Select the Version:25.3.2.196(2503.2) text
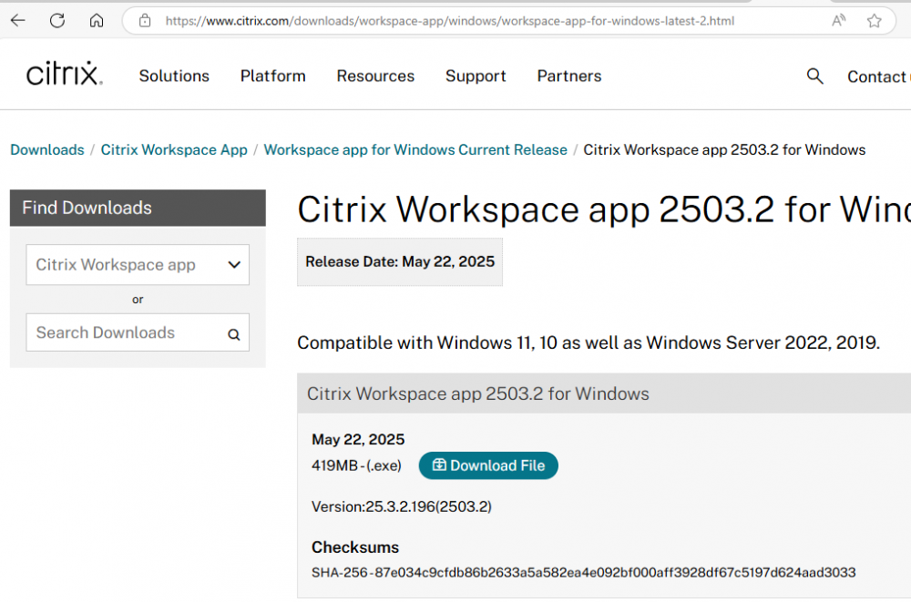Viewport: 911px width, 602px height. (x=402, y=506)
